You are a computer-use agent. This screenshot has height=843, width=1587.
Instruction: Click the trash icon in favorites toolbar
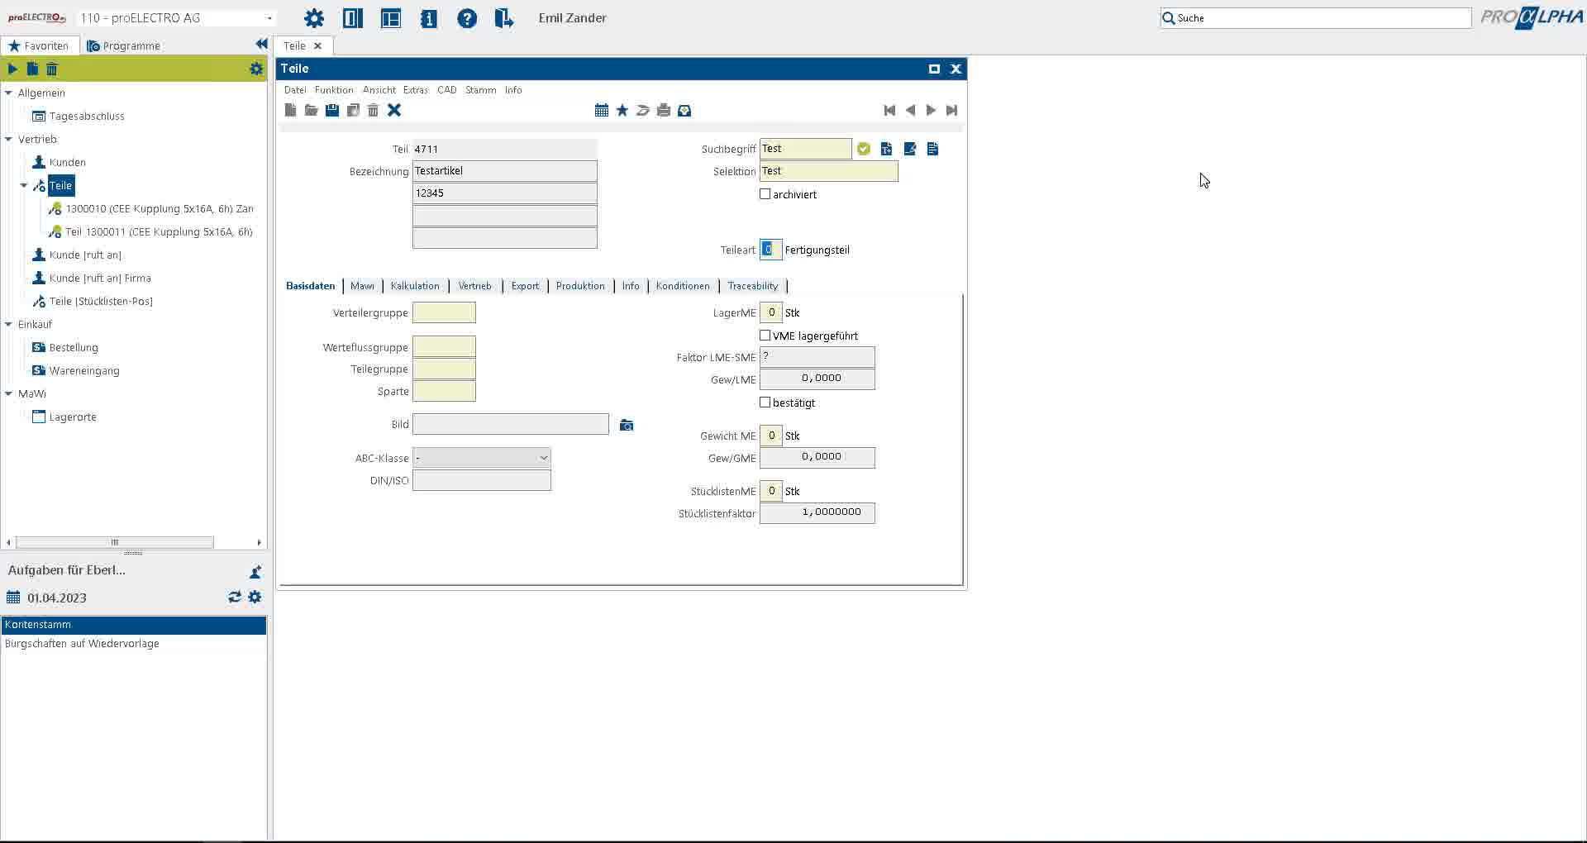click(52, 69)
